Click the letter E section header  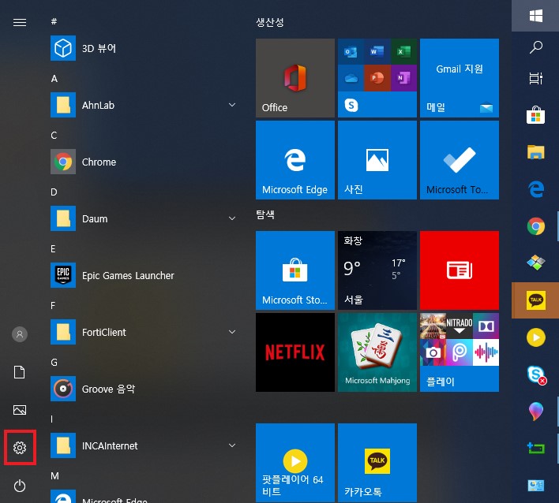coord(53,249)
